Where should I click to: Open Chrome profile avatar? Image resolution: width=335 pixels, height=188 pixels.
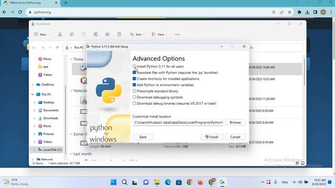pyautogui.click(x=323, y=12)
